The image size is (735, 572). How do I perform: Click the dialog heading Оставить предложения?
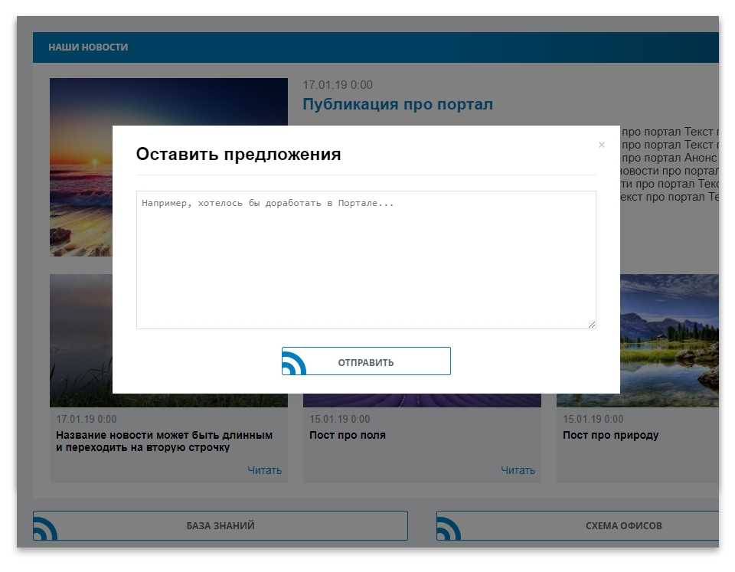(x=238, y=154)
